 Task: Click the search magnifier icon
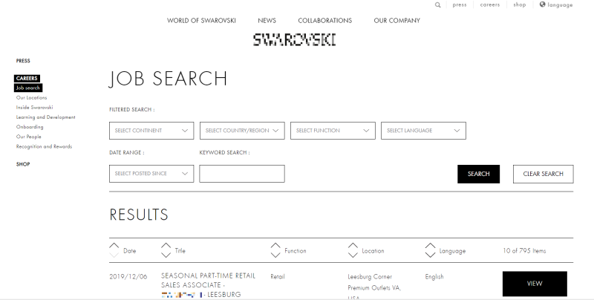[437, 5]
